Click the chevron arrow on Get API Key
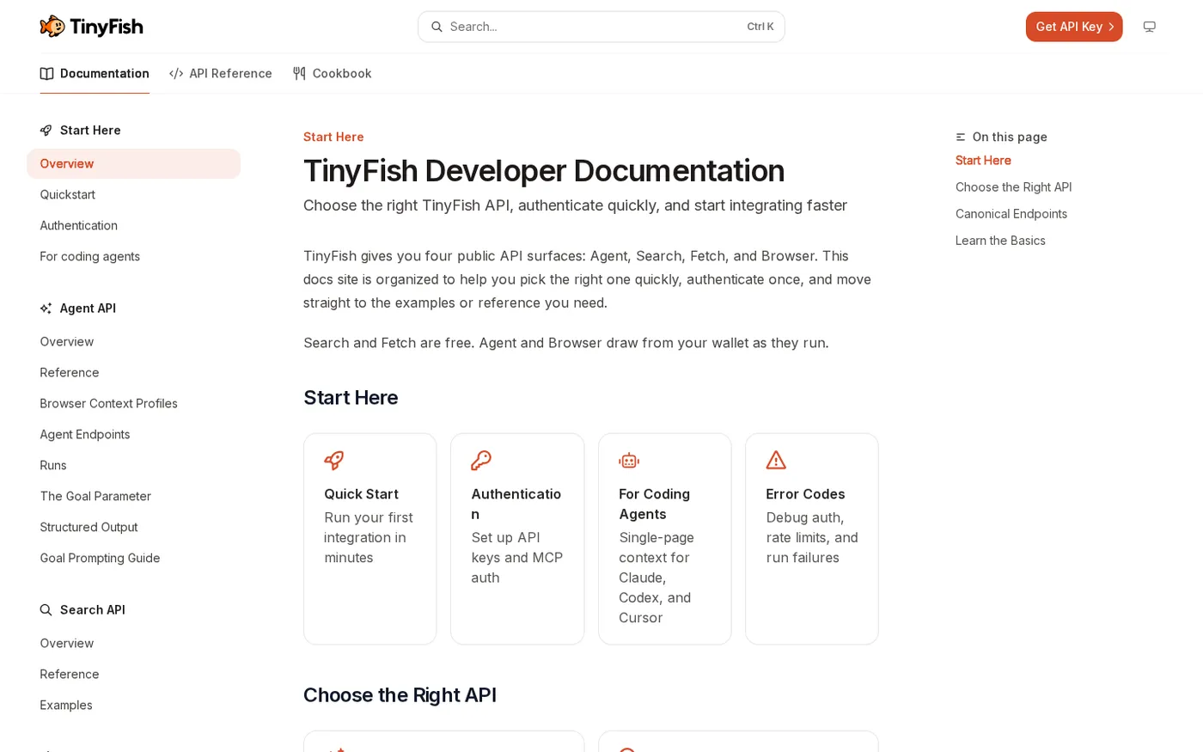1203x752 pixels. coord(1111,27)
